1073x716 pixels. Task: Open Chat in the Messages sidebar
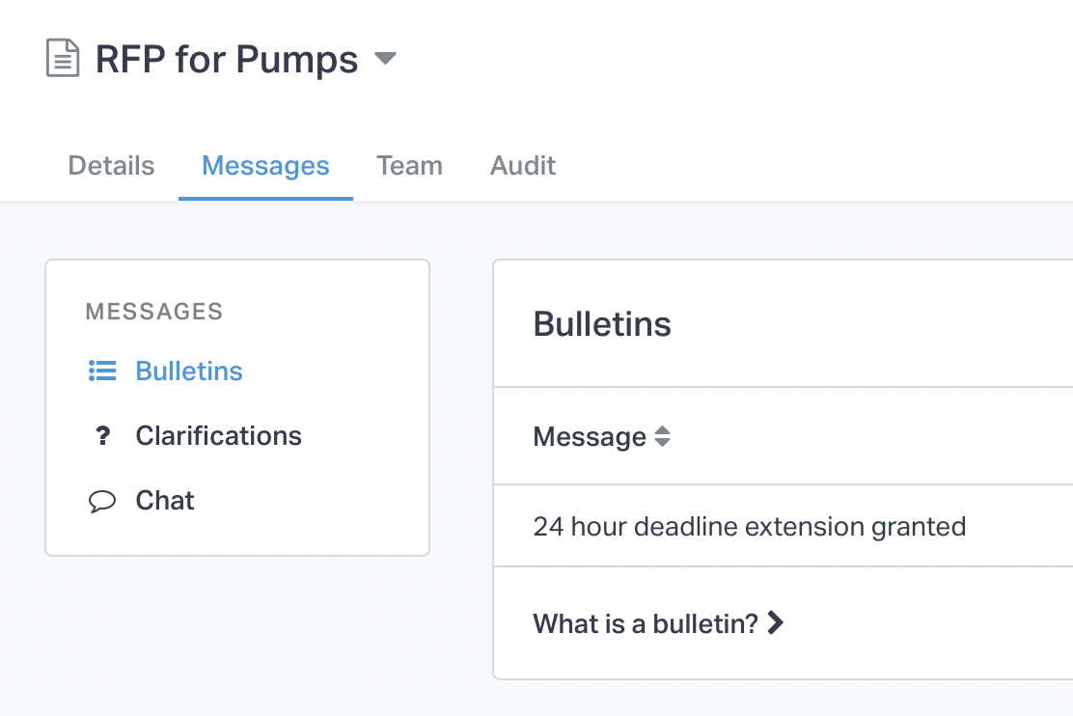[165, 501]
